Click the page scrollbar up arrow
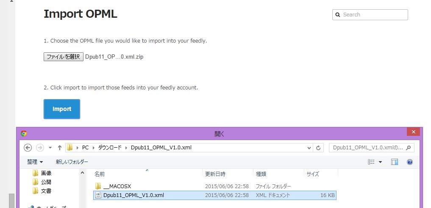 pyautogui.click(x=11, y=1)
